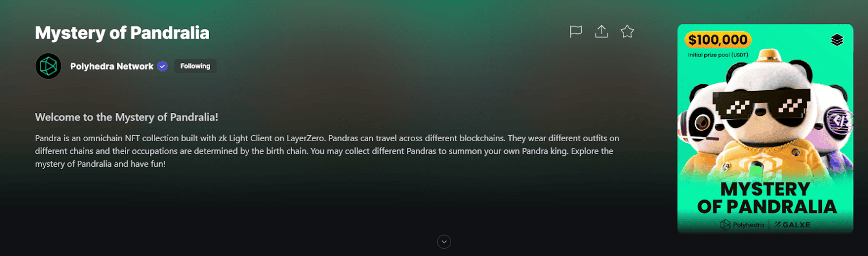Screen dimensions: 868x256
Task: Open the Polyhedra Network space name link
Action: pos(112,66)
